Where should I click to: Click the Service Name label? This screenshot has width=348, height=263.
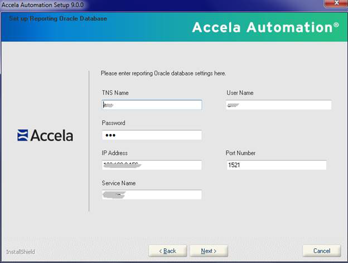(x=118, y=183)
